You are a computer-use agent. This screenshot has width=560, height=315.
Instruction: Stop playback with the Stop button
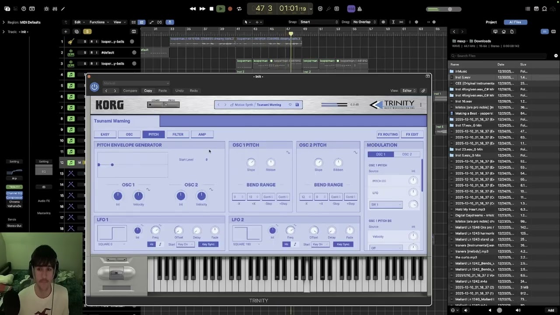(211, 9)
